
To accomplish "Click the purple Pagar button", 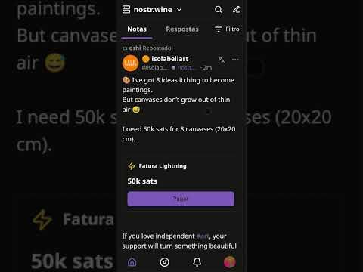I will (181, 199).
